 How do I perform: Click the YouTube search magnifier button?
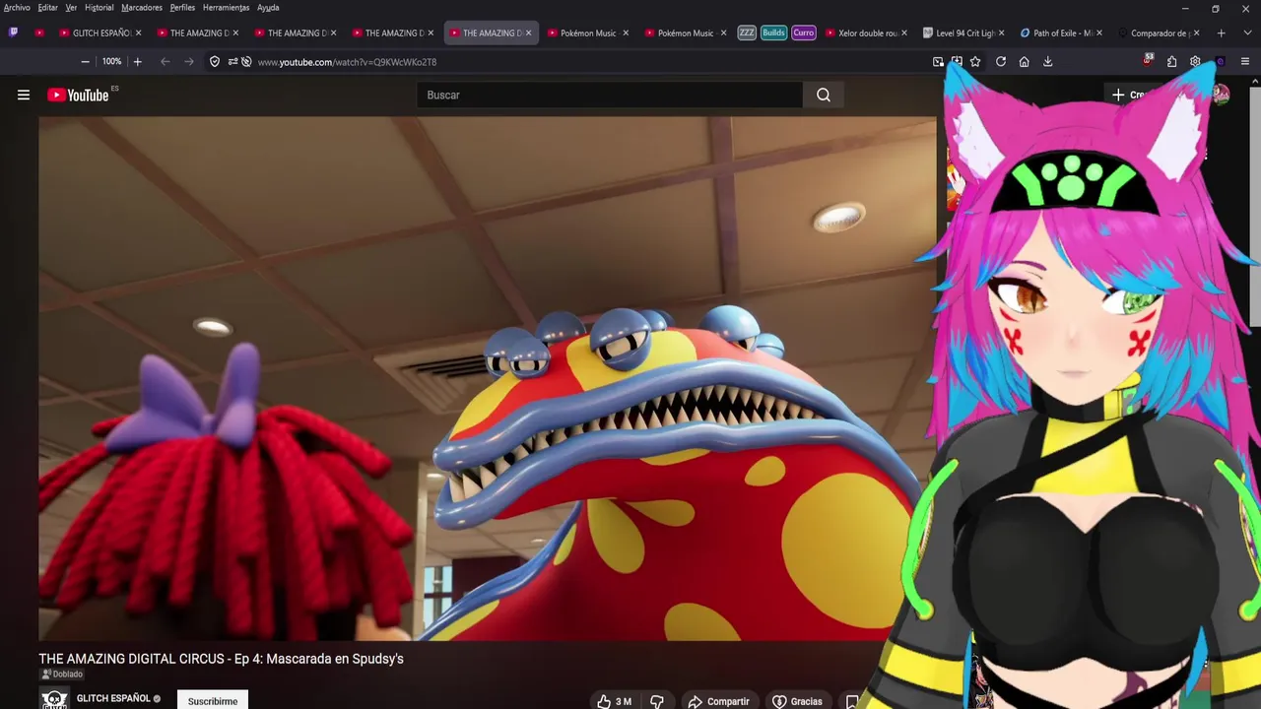824,95
